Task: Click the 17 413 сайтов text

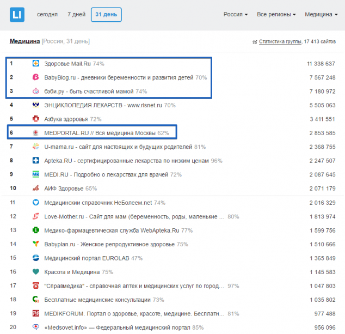Action: click(x=320, y=41)
